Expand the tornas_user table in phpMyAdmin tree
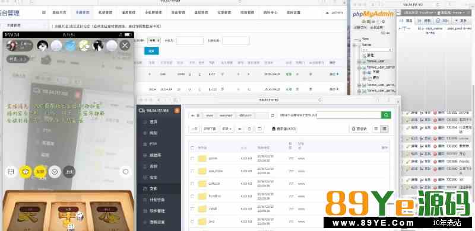The height and width of the screenshot is (231, 475). click(359, 62)
